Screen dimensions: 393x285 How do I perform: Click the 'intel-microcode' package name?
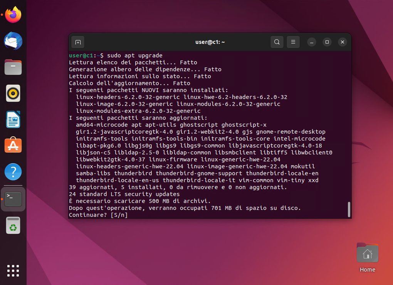(x=299, y=139)
